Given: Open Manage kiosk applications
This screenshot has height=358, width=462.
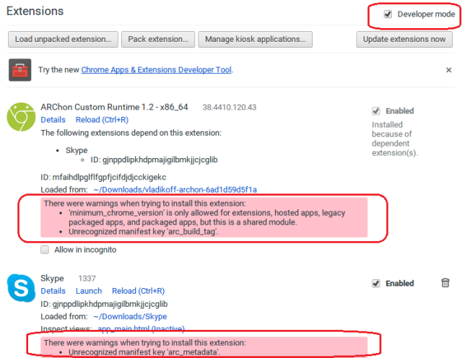Looking at the screenshot, I should point(255,39).
